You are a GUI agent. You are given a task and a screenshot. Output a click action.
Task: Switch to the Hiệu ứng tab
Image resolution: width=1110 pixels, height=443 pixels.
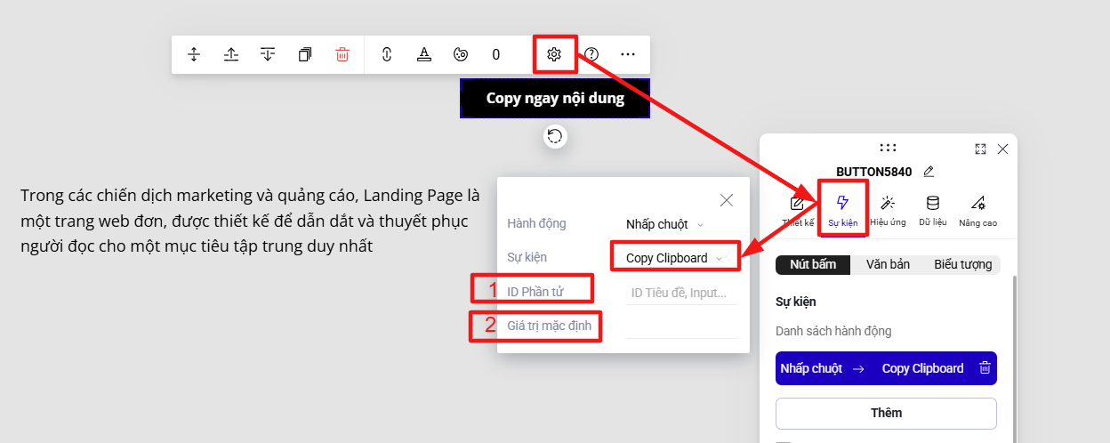click(x=888, y=212)
